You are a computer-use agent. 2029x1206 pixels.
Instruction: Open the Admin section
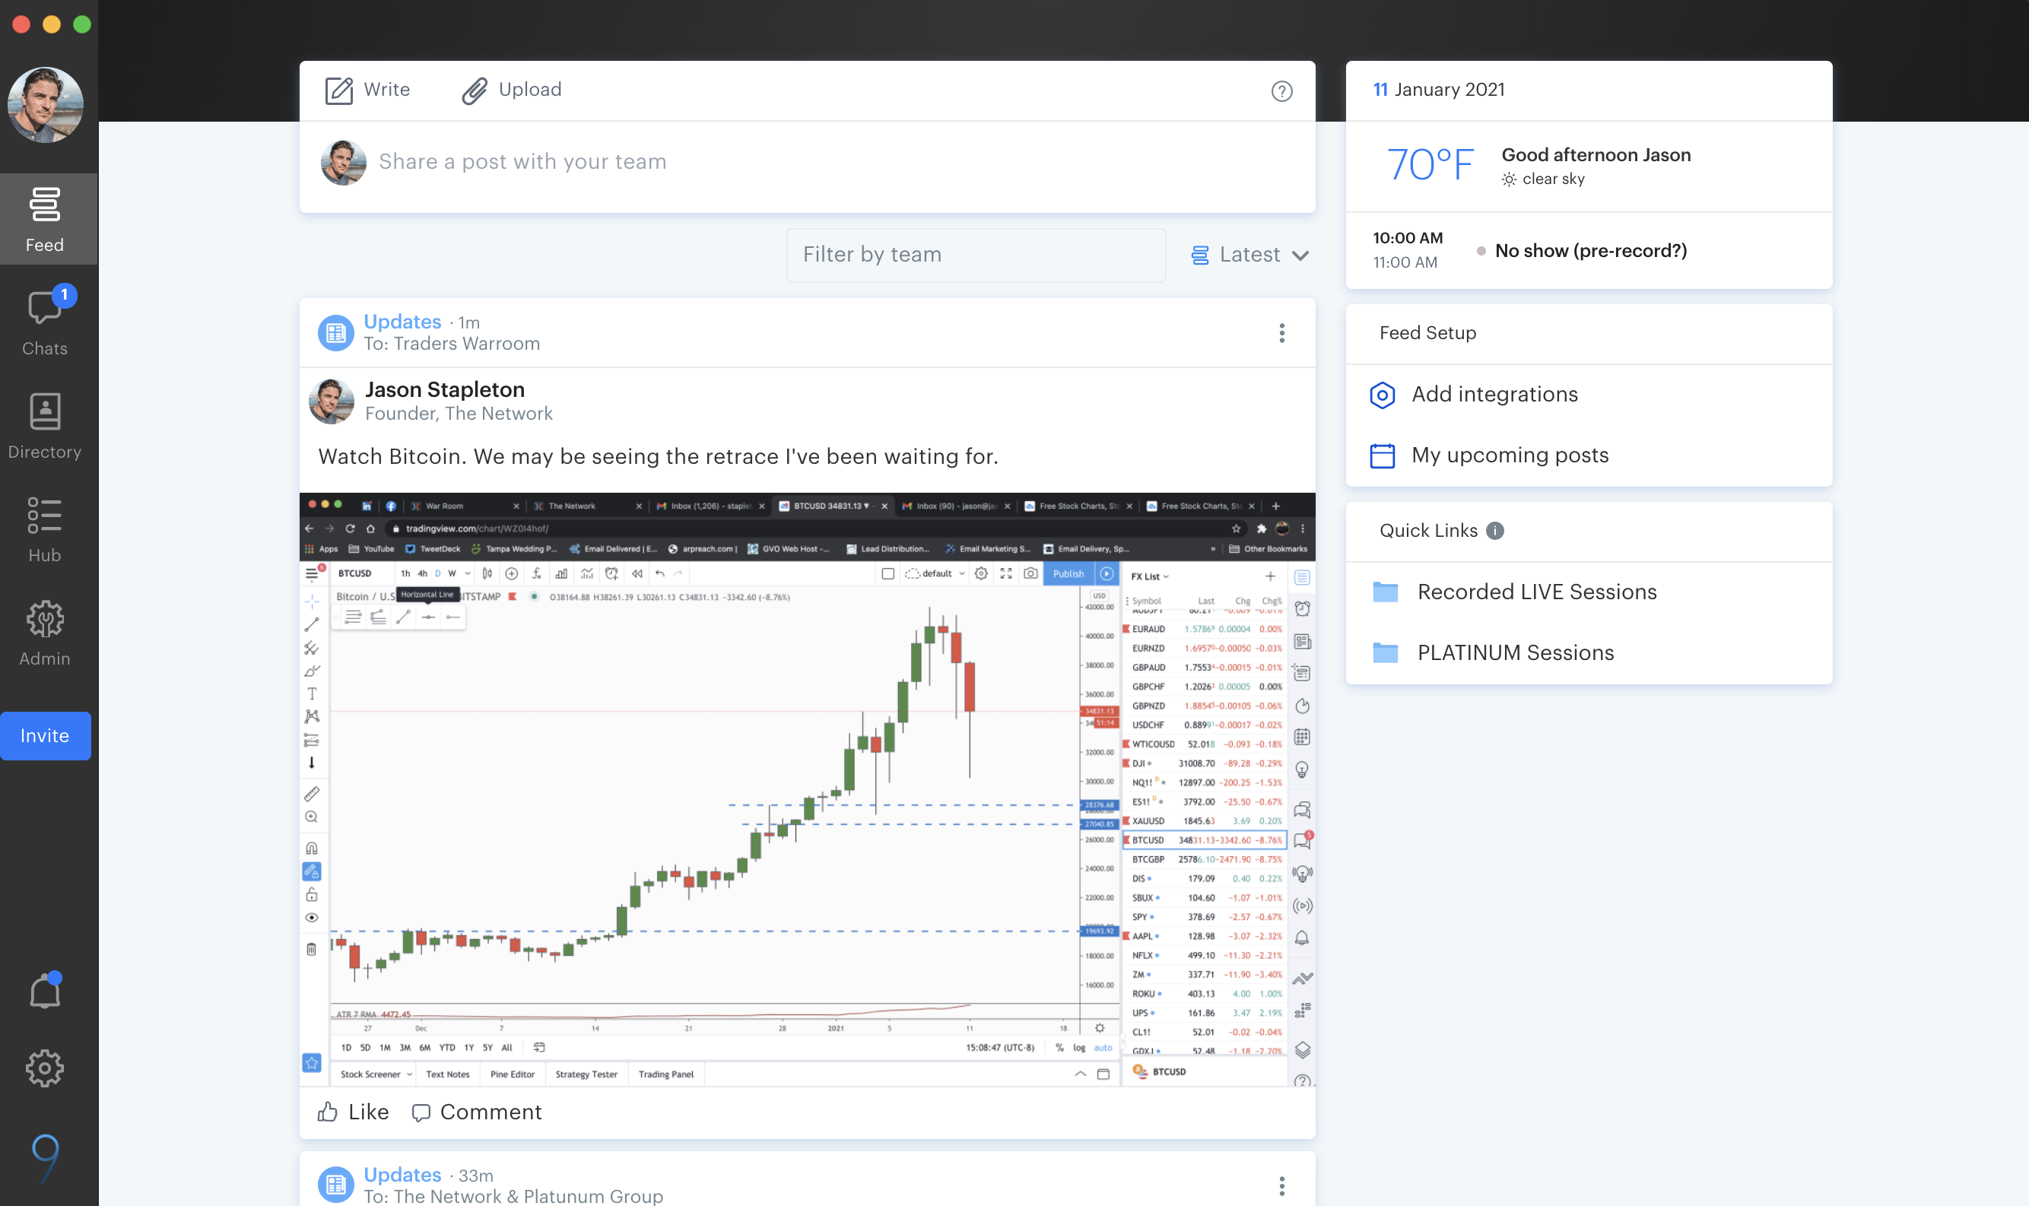point(45,633)
